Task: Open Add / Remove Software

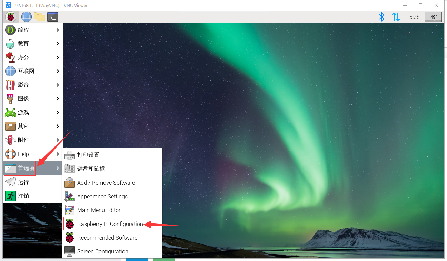Action: coord(106,183)
